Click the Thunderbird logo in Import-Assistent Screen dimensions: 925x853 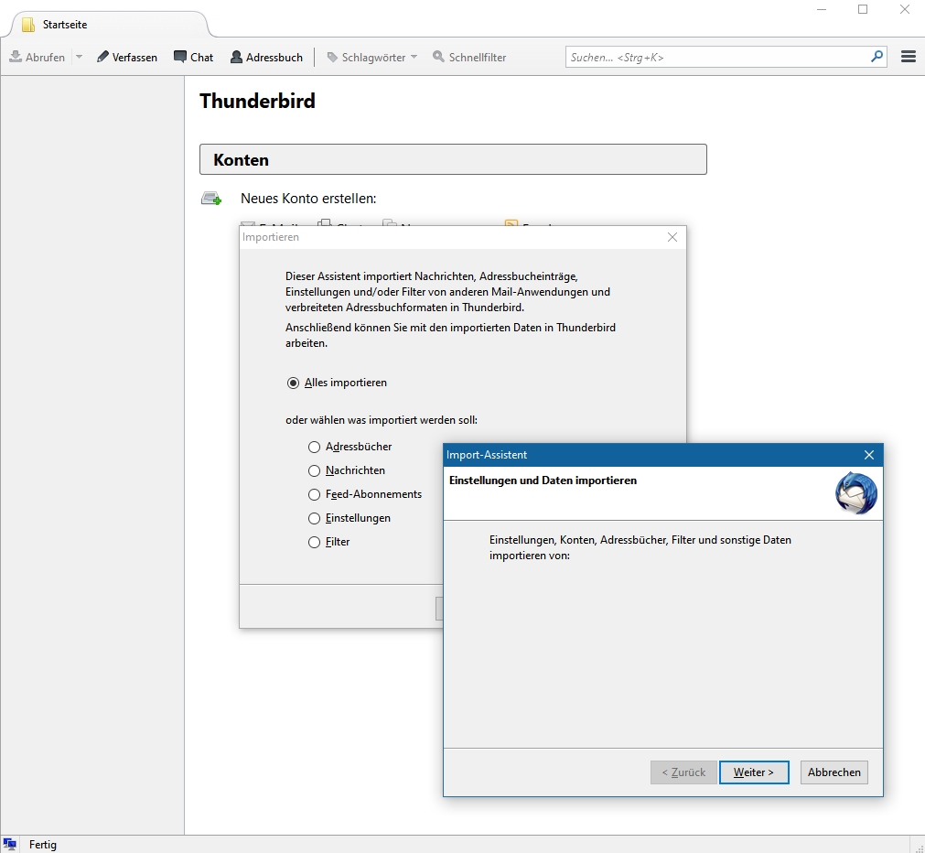(x=856, y=493)
